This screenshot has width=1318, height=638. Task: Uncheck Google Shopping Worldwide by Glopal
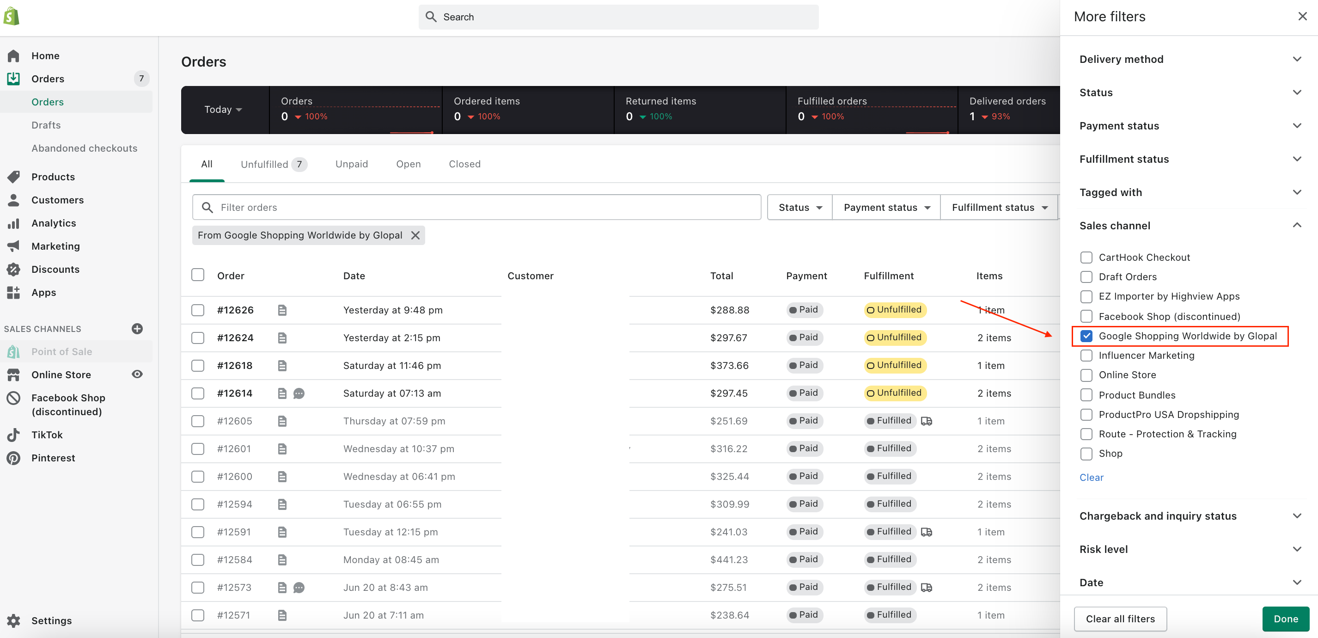[x=1086, y=336]
